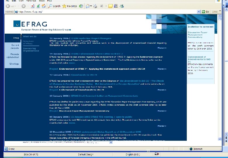228x158 pixels.
Task: Click the page scrollbar down arrow
Action: (220, 139)
